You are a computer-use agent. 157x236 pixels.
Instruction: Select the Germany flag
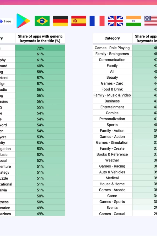point(60,21)
